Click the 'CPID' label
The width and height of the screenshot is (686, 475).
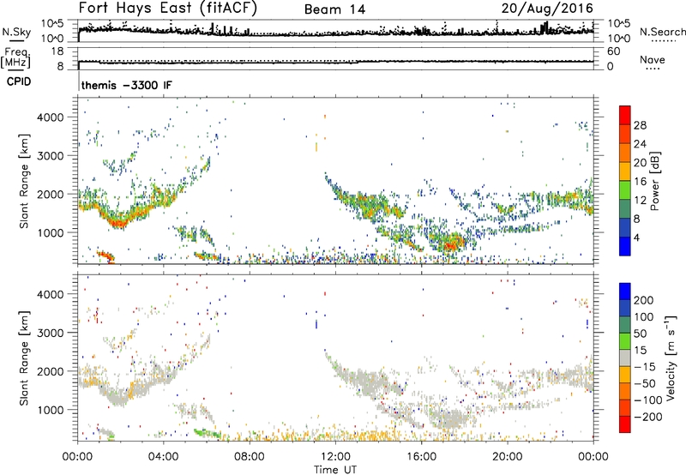pyautogui.click(x=19, y=81)
